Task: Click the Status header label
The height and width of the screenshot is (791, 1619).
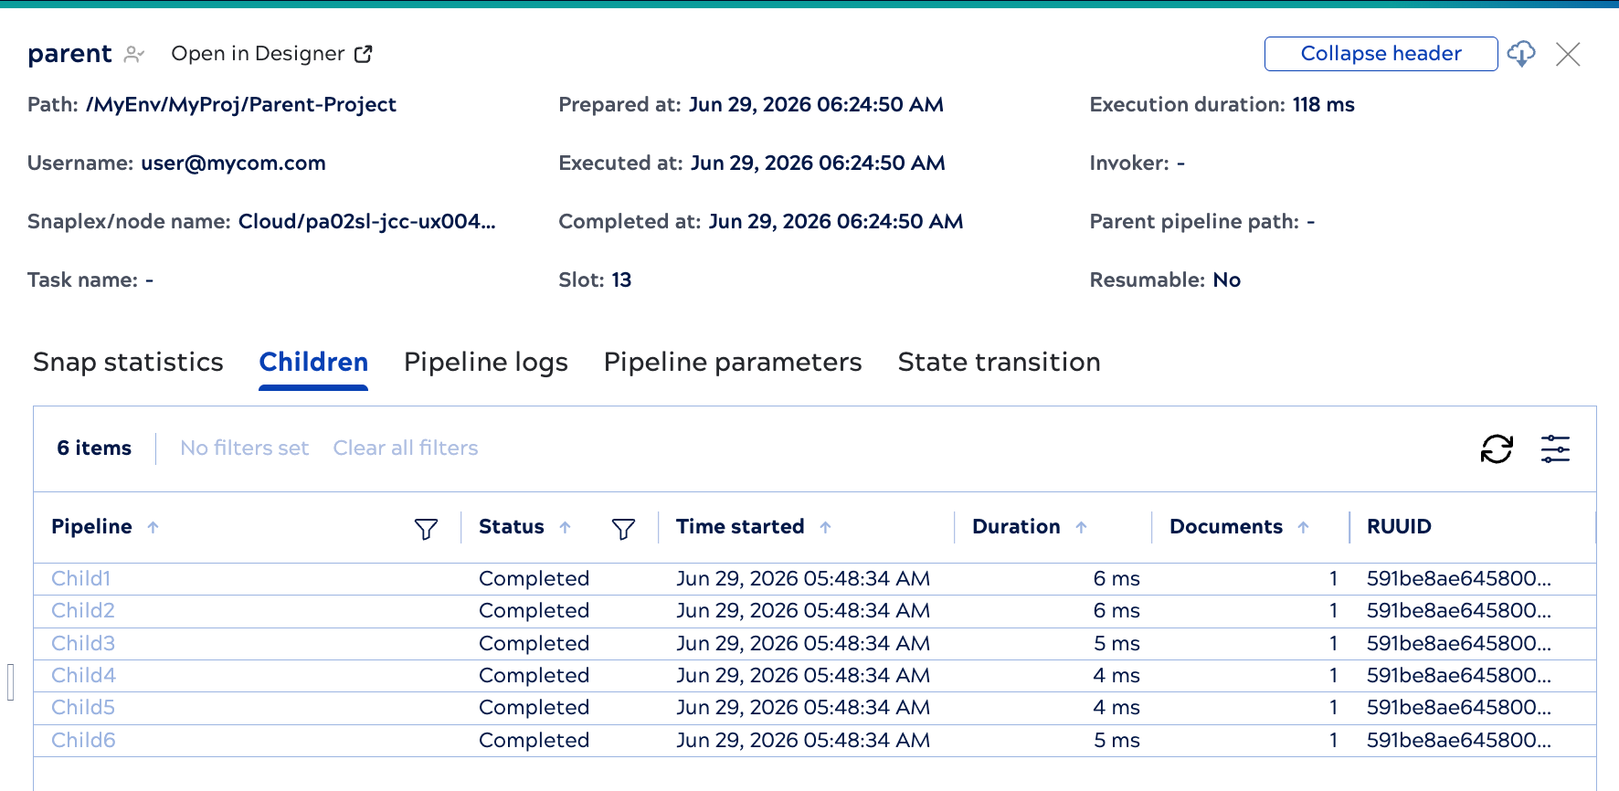Action: (512, 527)
